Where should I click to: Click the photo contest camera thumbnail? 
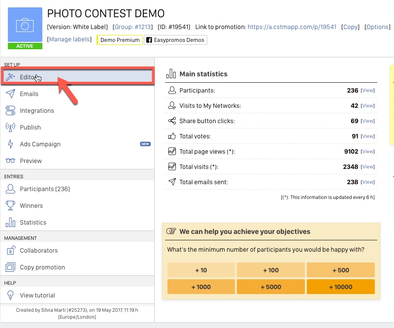pyautogui.click(x=25, y=25)
